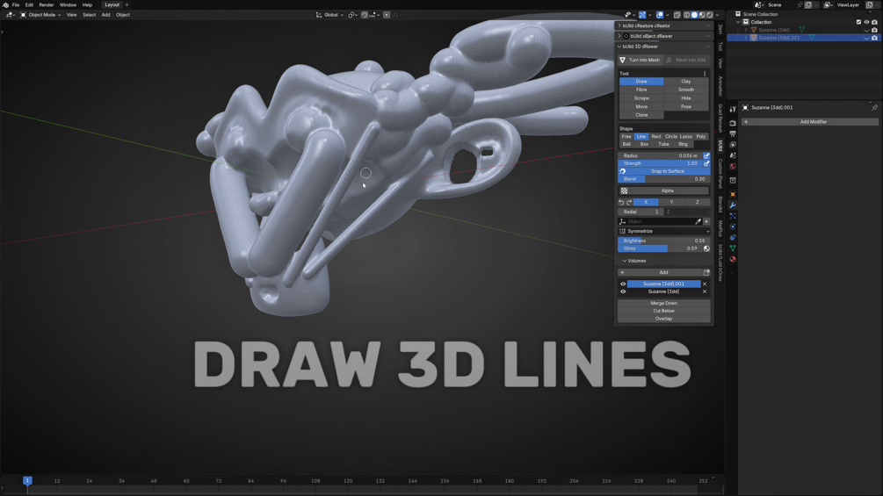Open Object Mode dropdown

pyautogui.click(x=40, y=15)
